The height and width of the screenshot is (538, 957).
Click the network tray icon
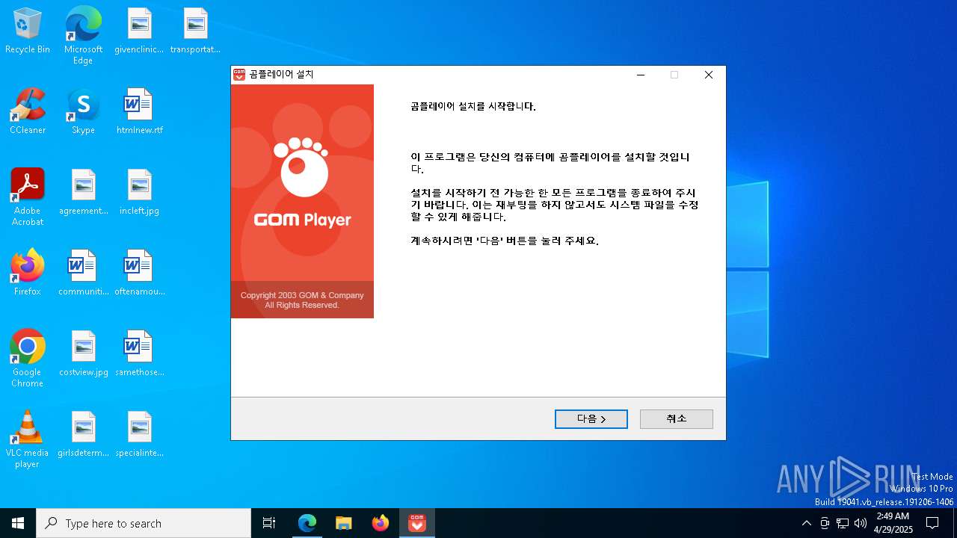[843, 523]
